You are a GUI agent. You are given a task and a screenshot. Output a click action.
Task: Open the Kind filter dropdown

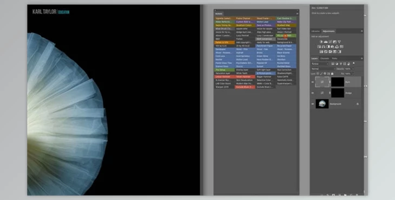(x=320, y=64)
